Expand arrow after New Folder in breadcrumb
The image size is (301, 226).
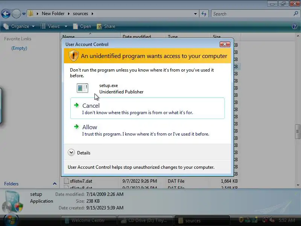69,14
